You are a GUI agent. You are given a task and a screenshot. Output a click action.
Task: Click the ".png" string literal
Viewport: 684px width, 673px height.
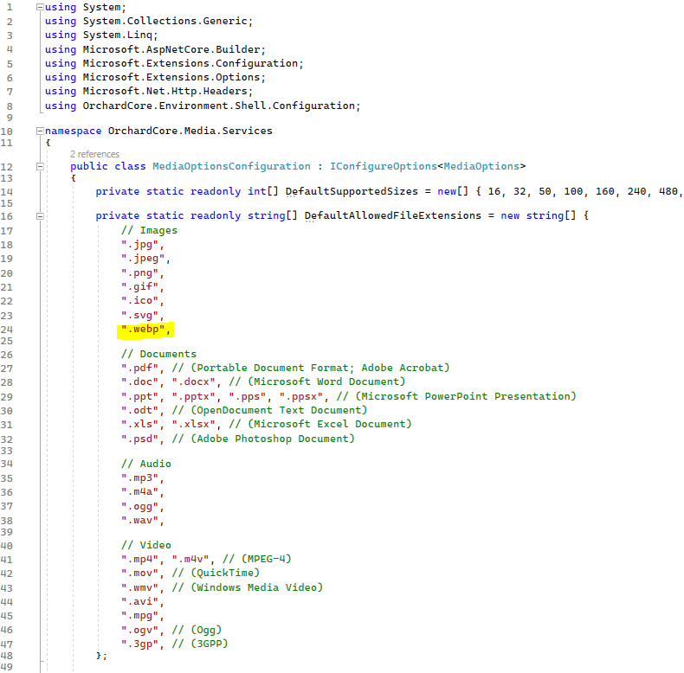(139, 273)
